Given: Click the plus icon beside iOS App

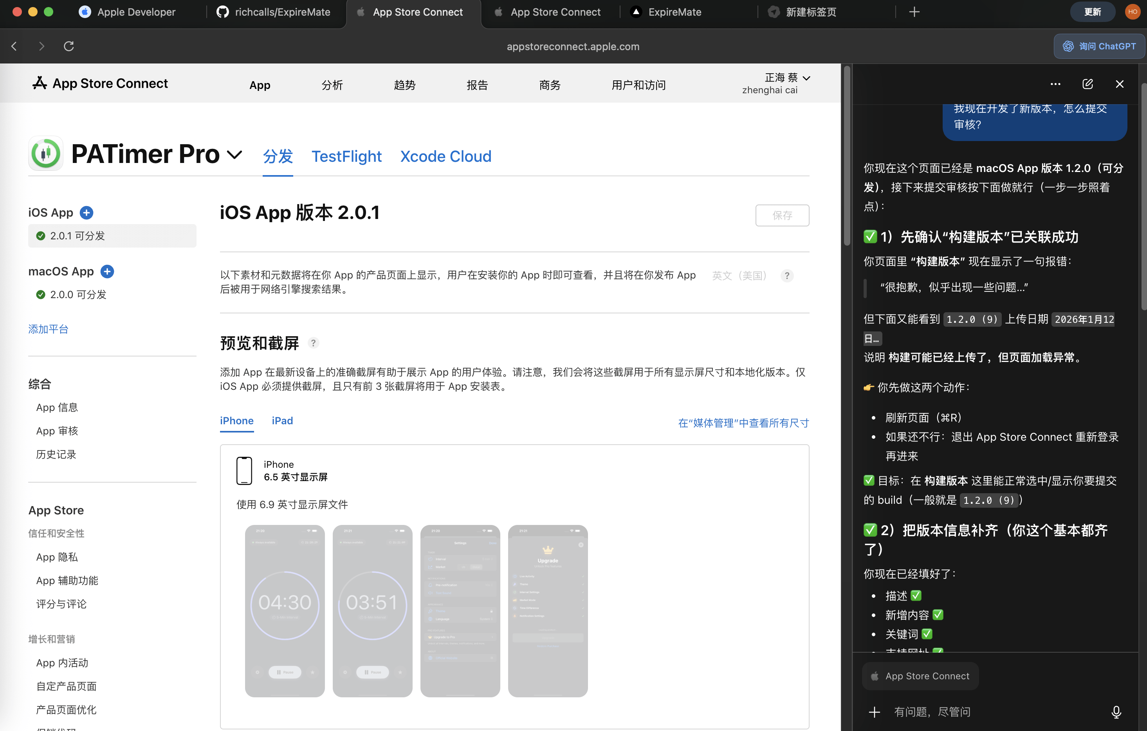Looking at the screenshot, I should tap(86, 213).
